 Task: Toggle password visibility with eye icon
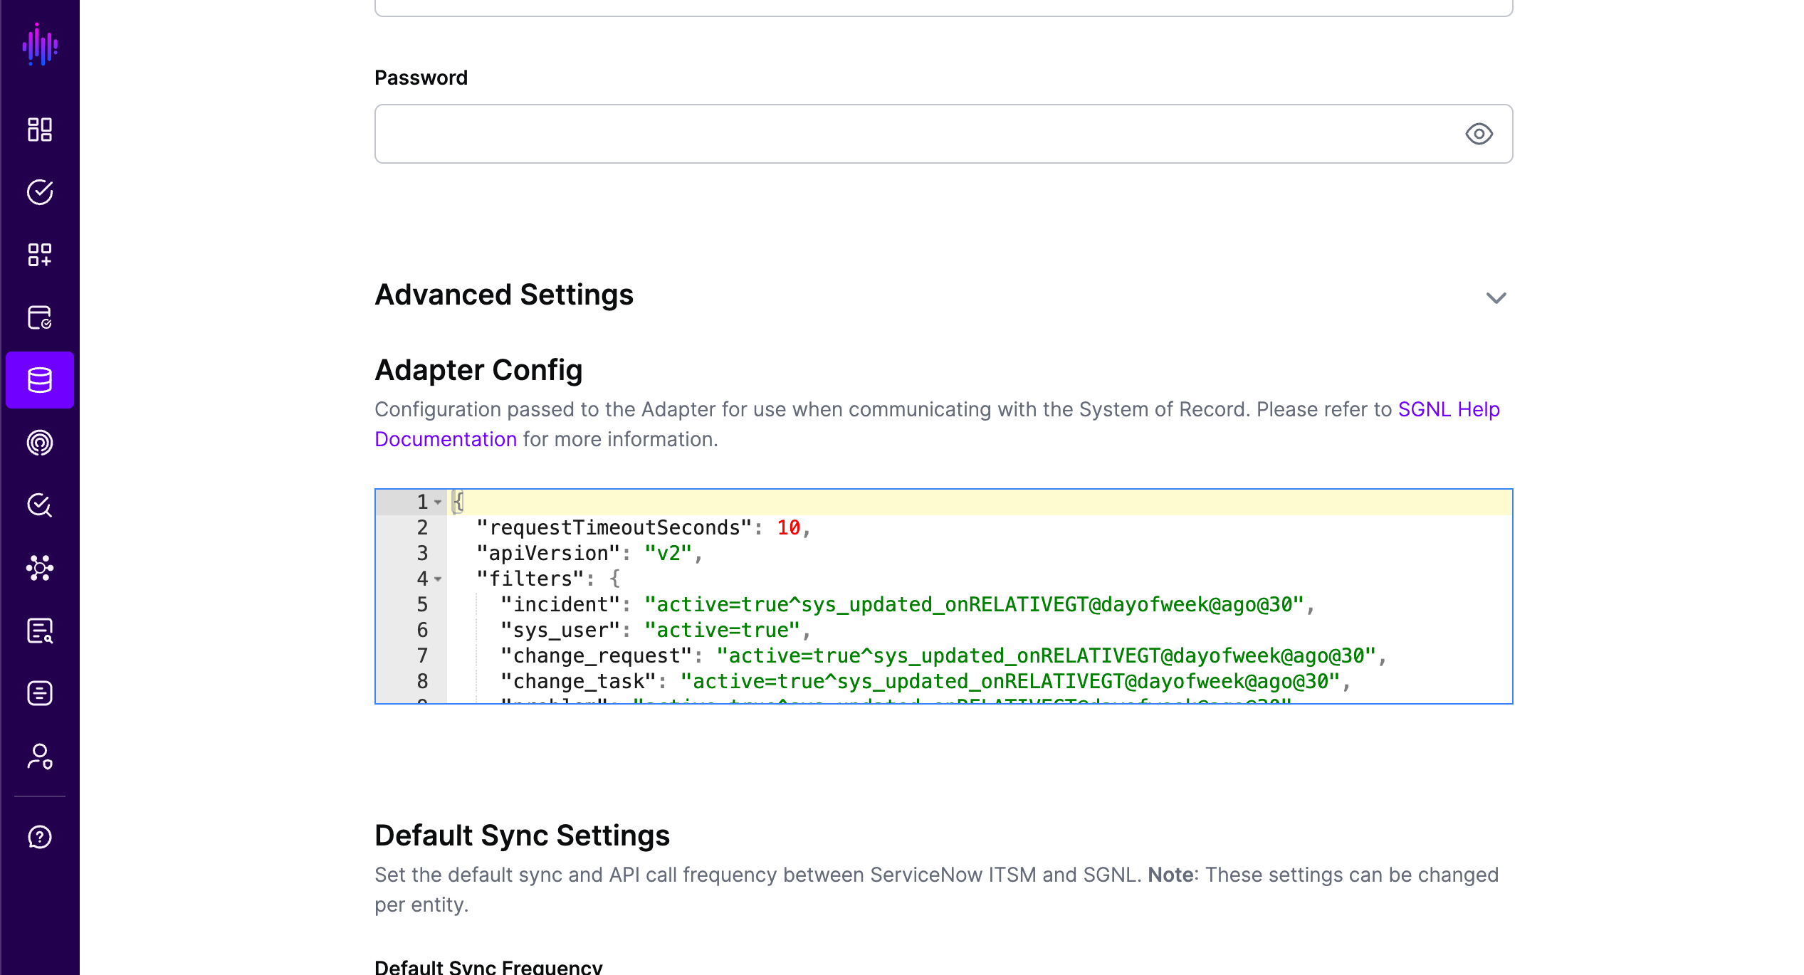[x=1479, y=133]
